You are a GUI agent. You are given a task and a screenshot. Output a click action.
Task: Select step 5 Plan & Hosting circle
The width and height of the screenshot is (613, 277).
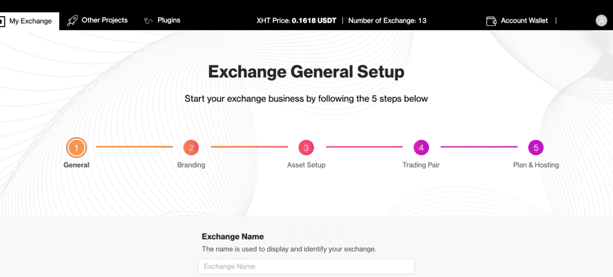536,148
